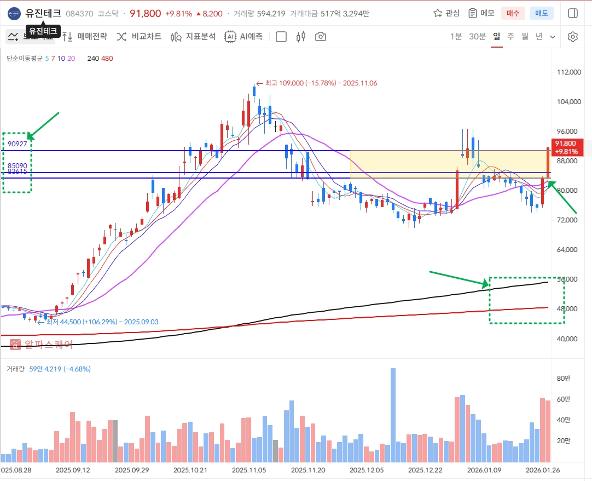Expand timeframe options chevron after 년

point(553,37)
